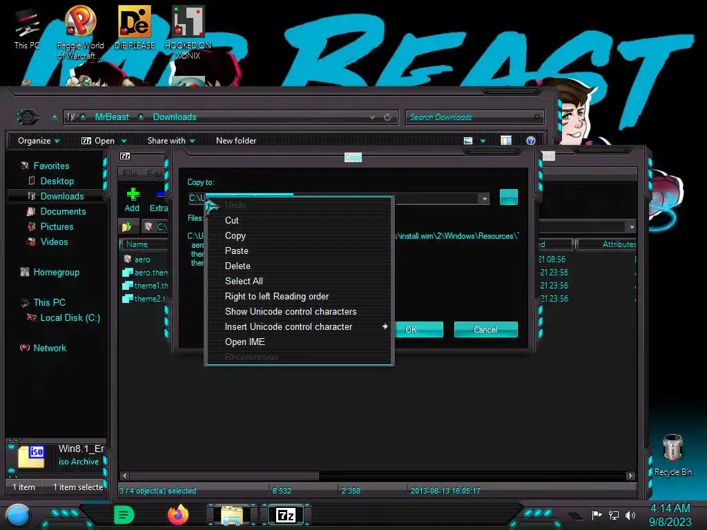707x530 pixels.
Task: Refresh the Downloads folder address bar
Action: pyautogui.click(x=387, y=117)
